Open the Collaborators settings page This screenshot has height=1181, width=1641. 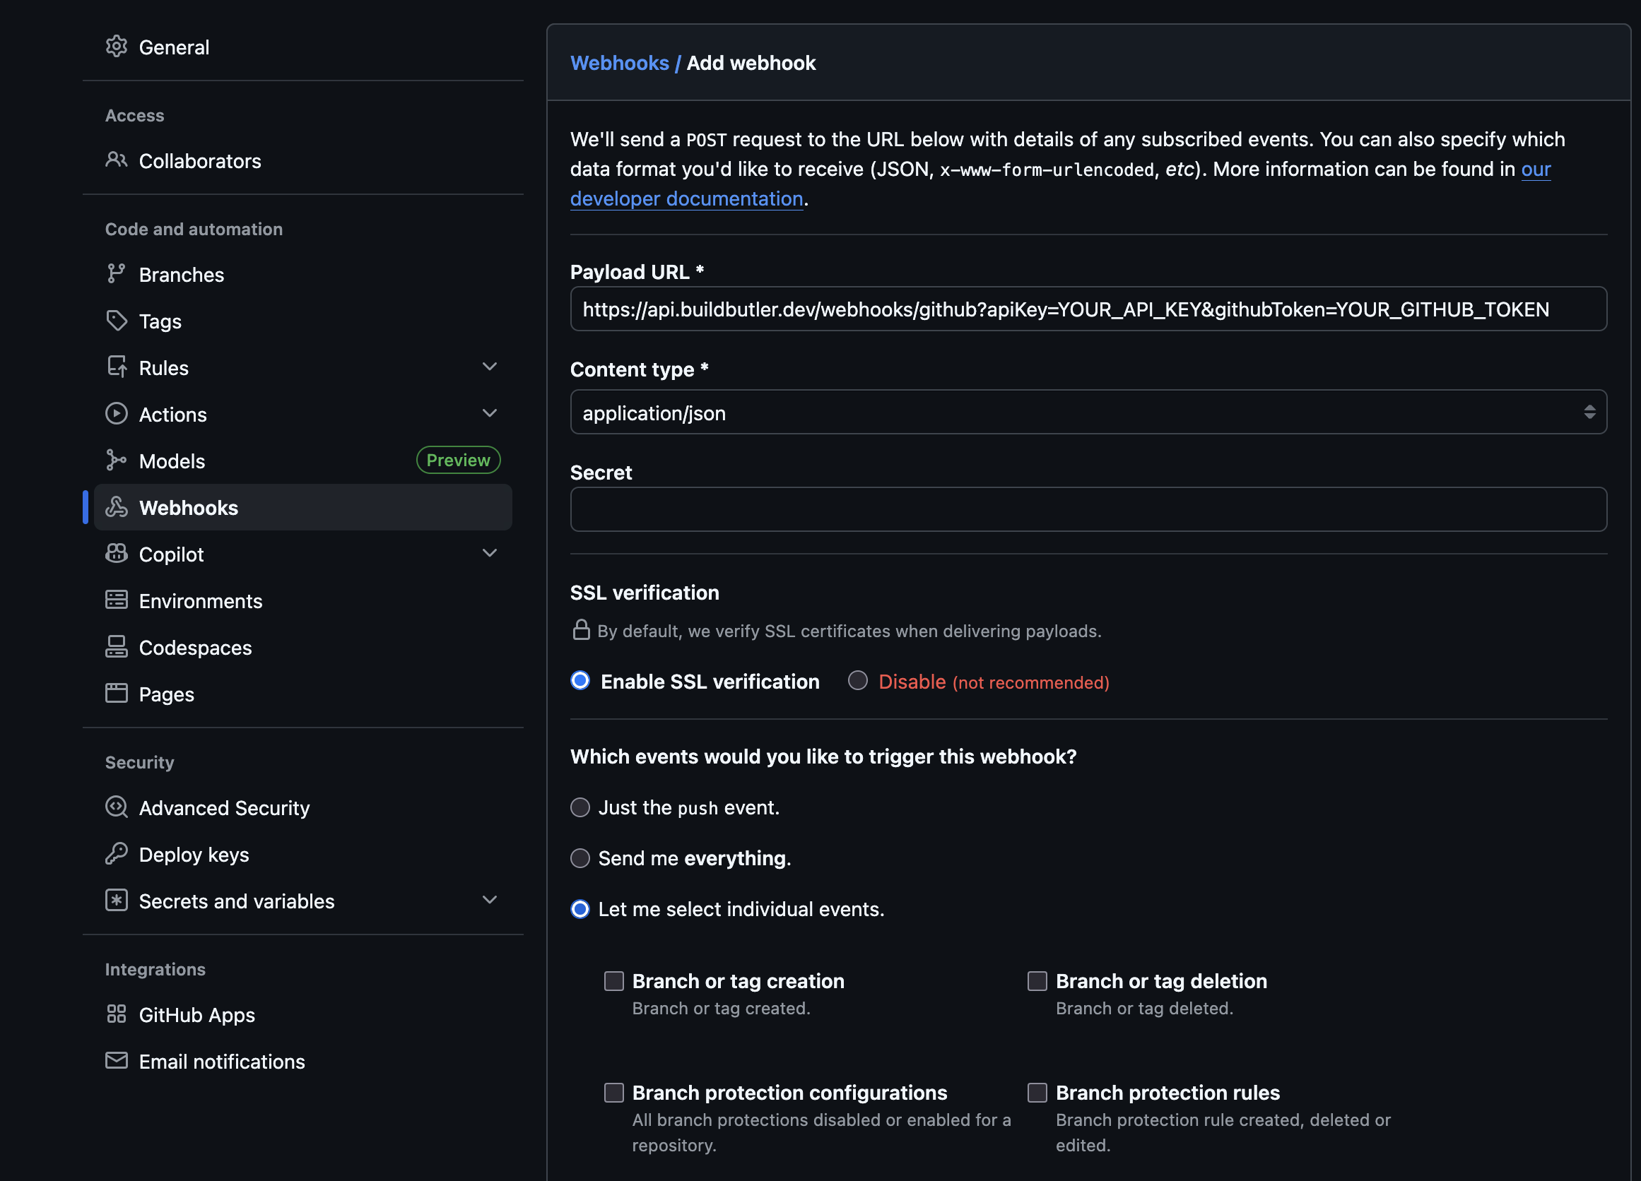tap(200, 160)
